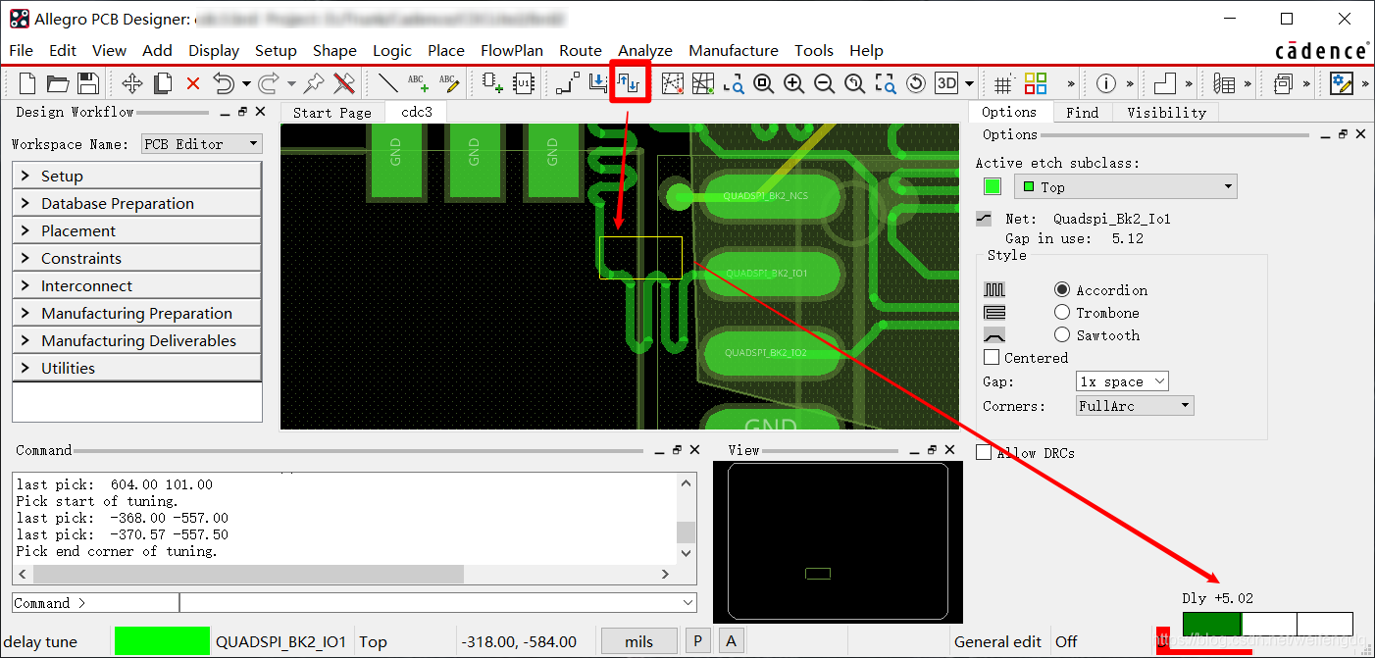Viewport: 1375px width, 658px height.
Task: Open the color visibility swatches icon
Action: (1035, 83)
